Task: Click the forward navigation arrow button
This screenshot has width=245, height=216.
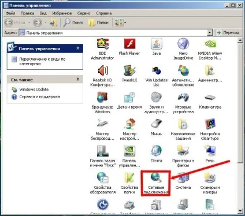Action: click(38, 23)
